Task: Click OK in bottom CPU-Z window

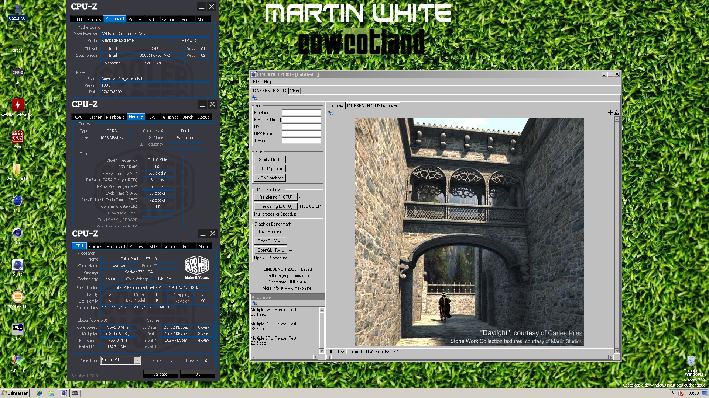Action: click(198, 374)
